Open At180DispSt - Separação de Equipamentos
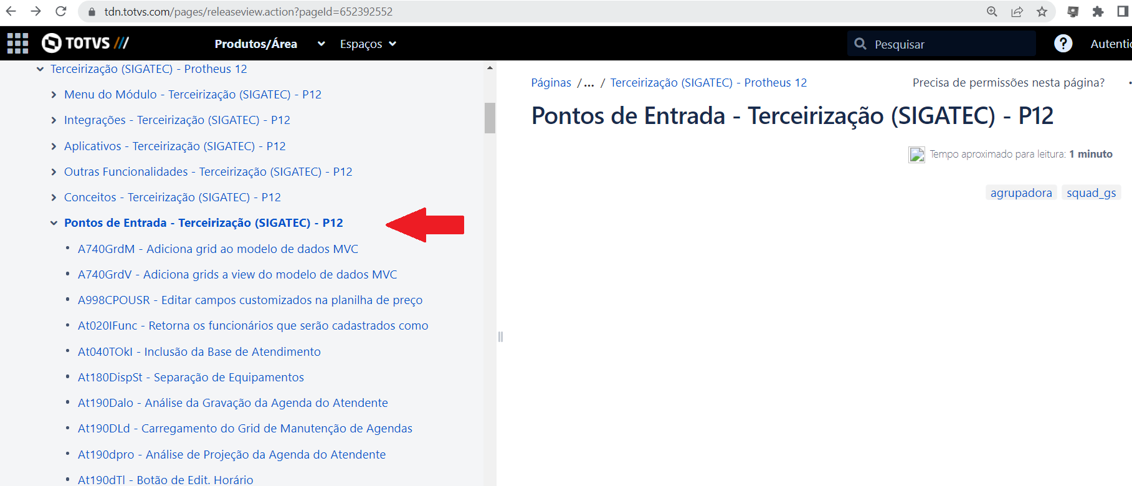Screen dimensions: 1132x486 191,378
